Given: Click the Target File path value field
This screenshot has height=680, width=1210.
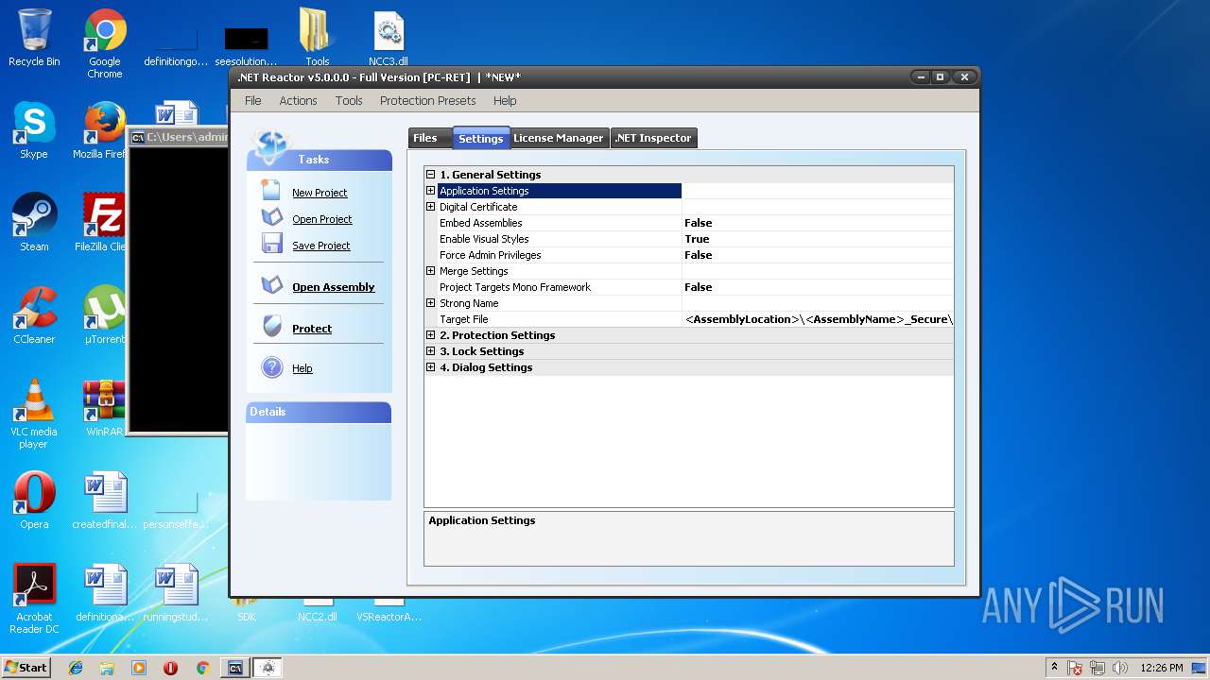Looking at the screenshot, I should coord(818,319).
